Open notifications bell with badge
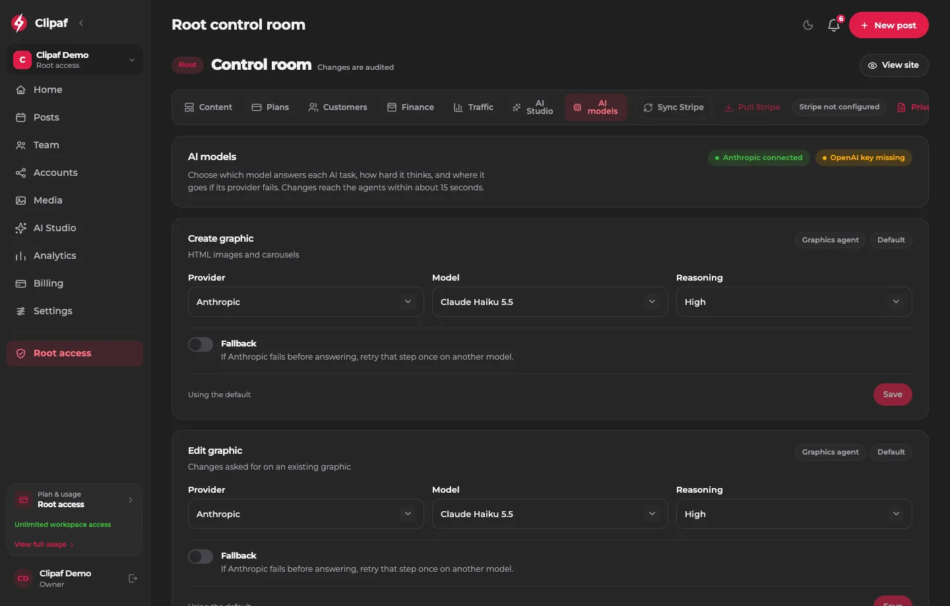Image resolution: width=950 pixels, height=606 pixels. click(834, 25)
